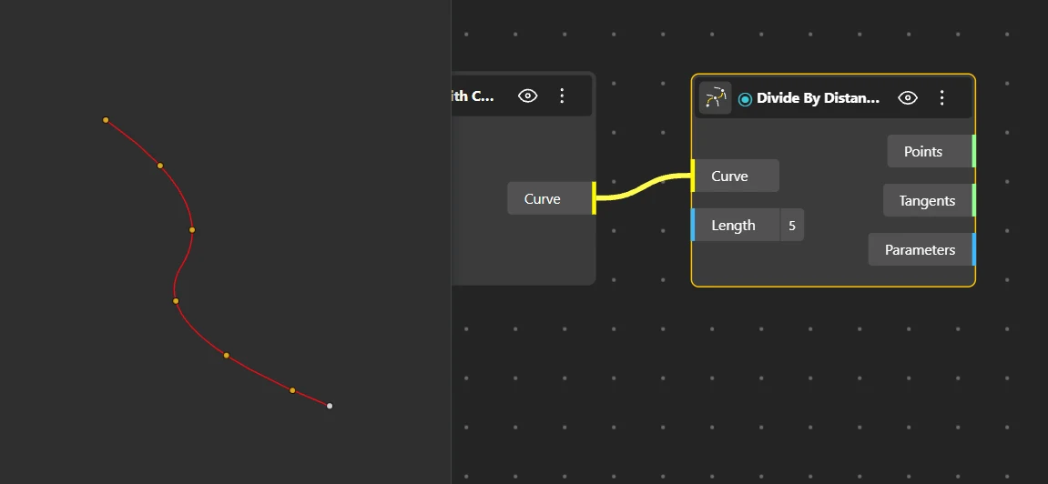
Task: Open three-dot menu of Divide By Distance node
Action: tap(941, 98)
